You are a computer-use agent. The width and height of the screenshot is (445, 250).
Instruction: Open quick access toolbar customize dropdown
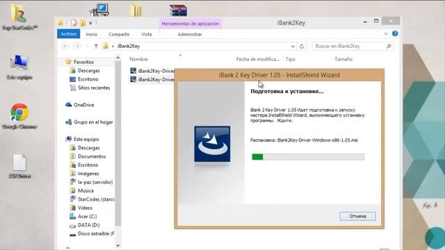pyautogui.click(x=90, y=23)
